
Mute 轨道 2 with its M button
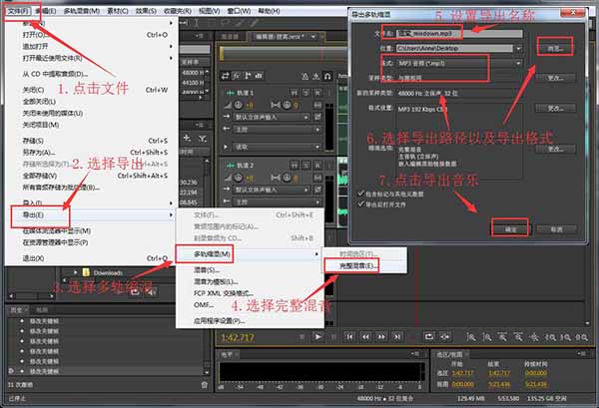[295, 166]
